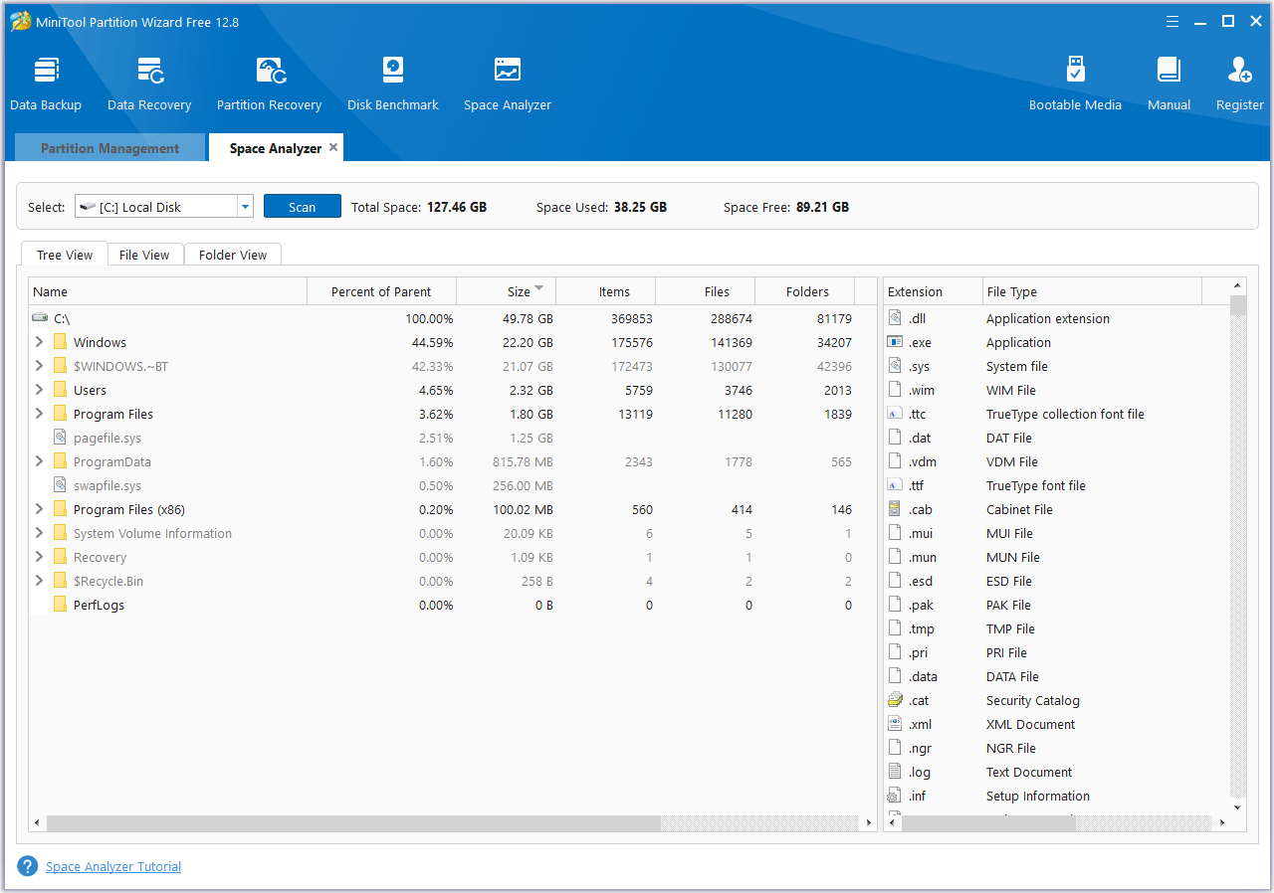This screenshot has width=1274, height=893.
Task: Click the .inf setup information icon
Action: tap(895, 796)
